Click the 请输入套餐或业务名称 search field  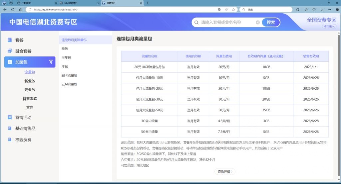(226, 23)
